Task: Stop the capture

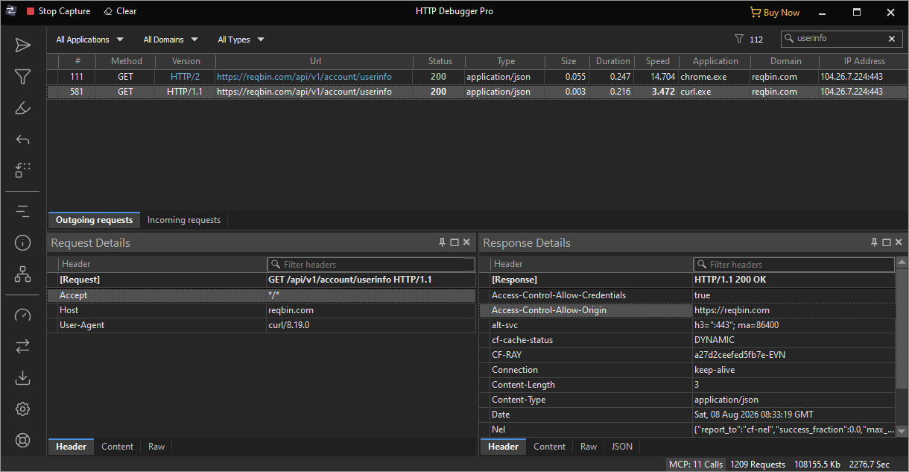Action: click(58, 11)
